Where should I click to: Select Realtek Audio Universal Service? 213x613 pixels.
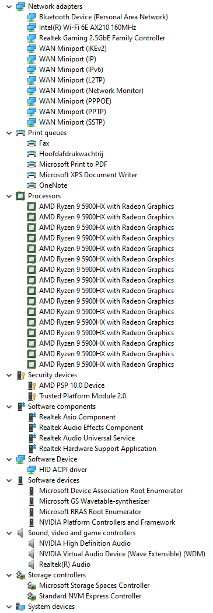[x=87, y=438]
